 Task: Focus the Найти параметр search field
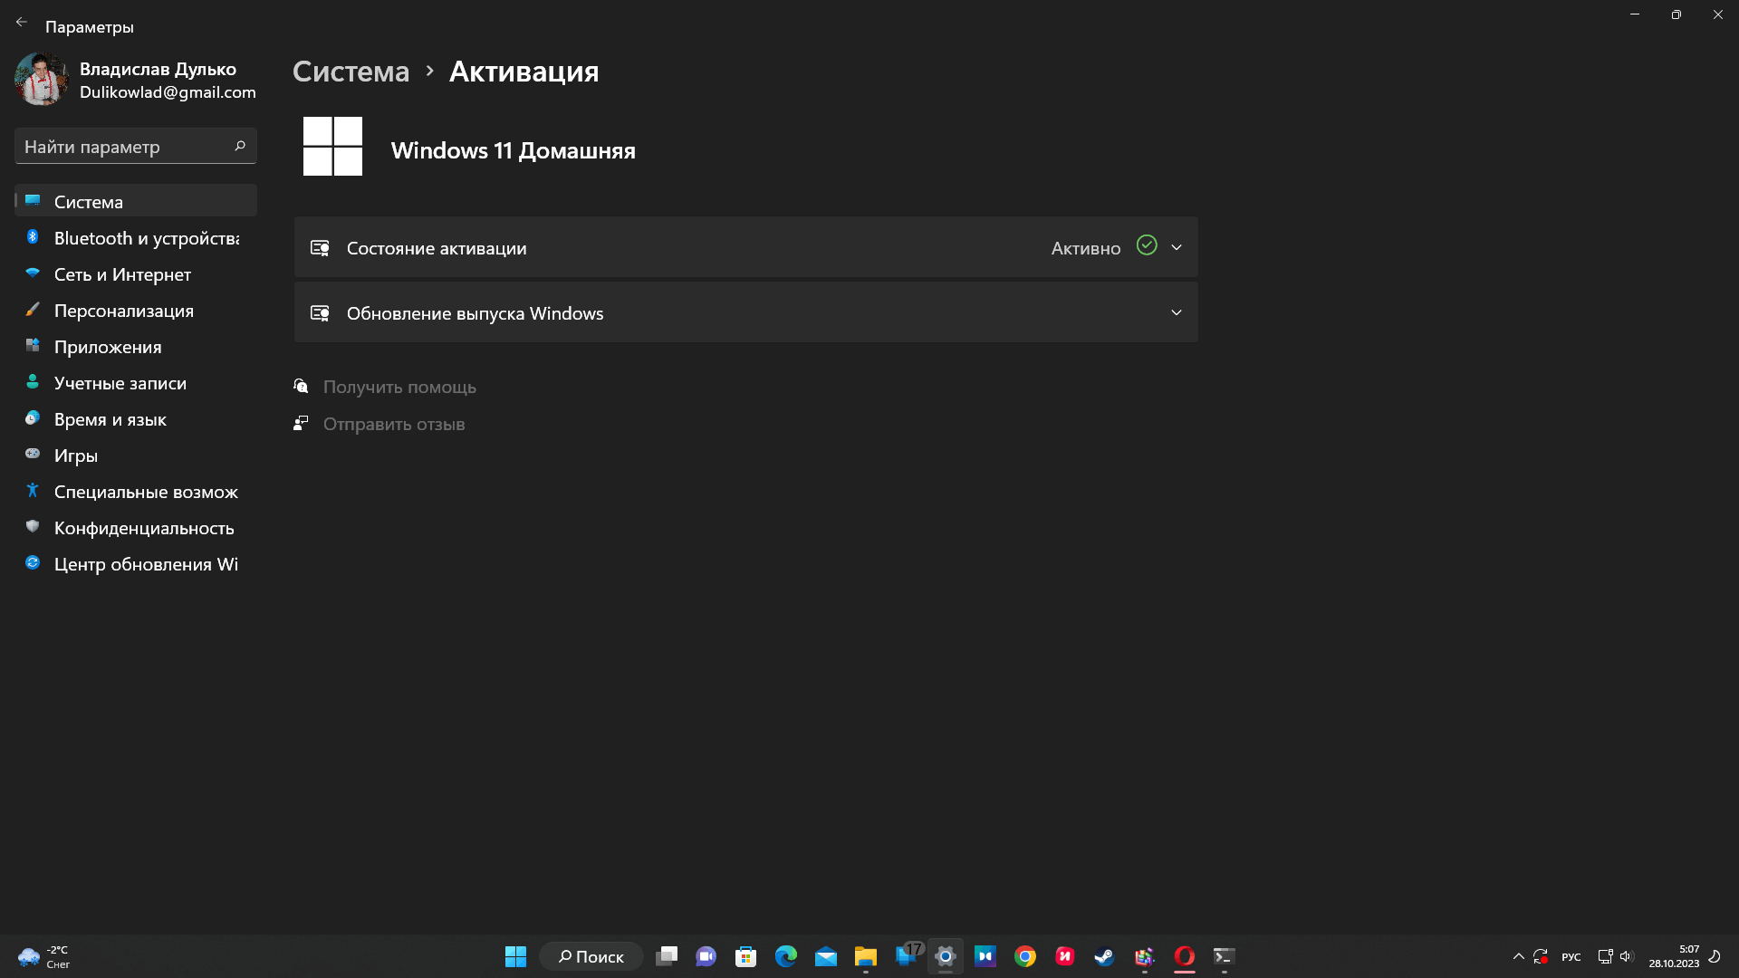pyautogui.click(x=136, y=146)
